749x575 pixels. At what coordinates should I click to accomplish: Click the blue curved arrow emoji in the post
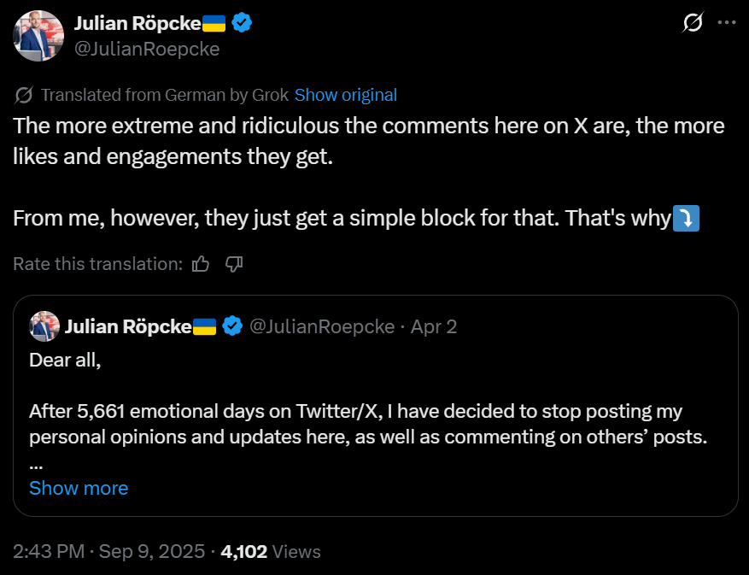pyautogui.click(x=687, y=219)
